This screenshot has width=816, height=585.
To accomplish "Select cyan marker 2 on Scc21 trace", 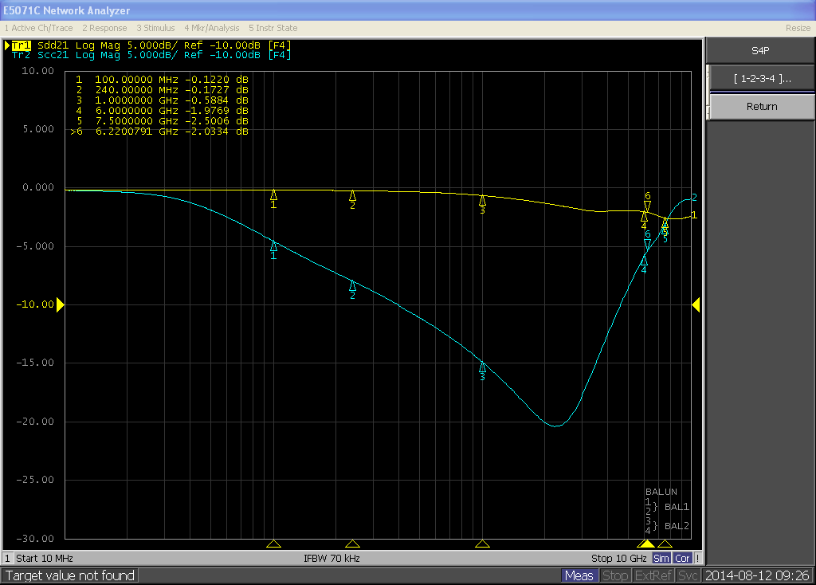I will point(352,286).
